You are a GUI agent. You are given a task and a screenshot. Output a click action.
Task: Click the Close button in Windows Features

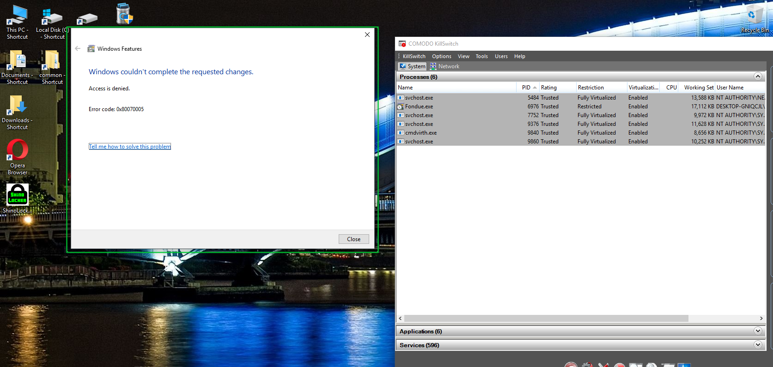pyautogui.click(x=353, y=239)
